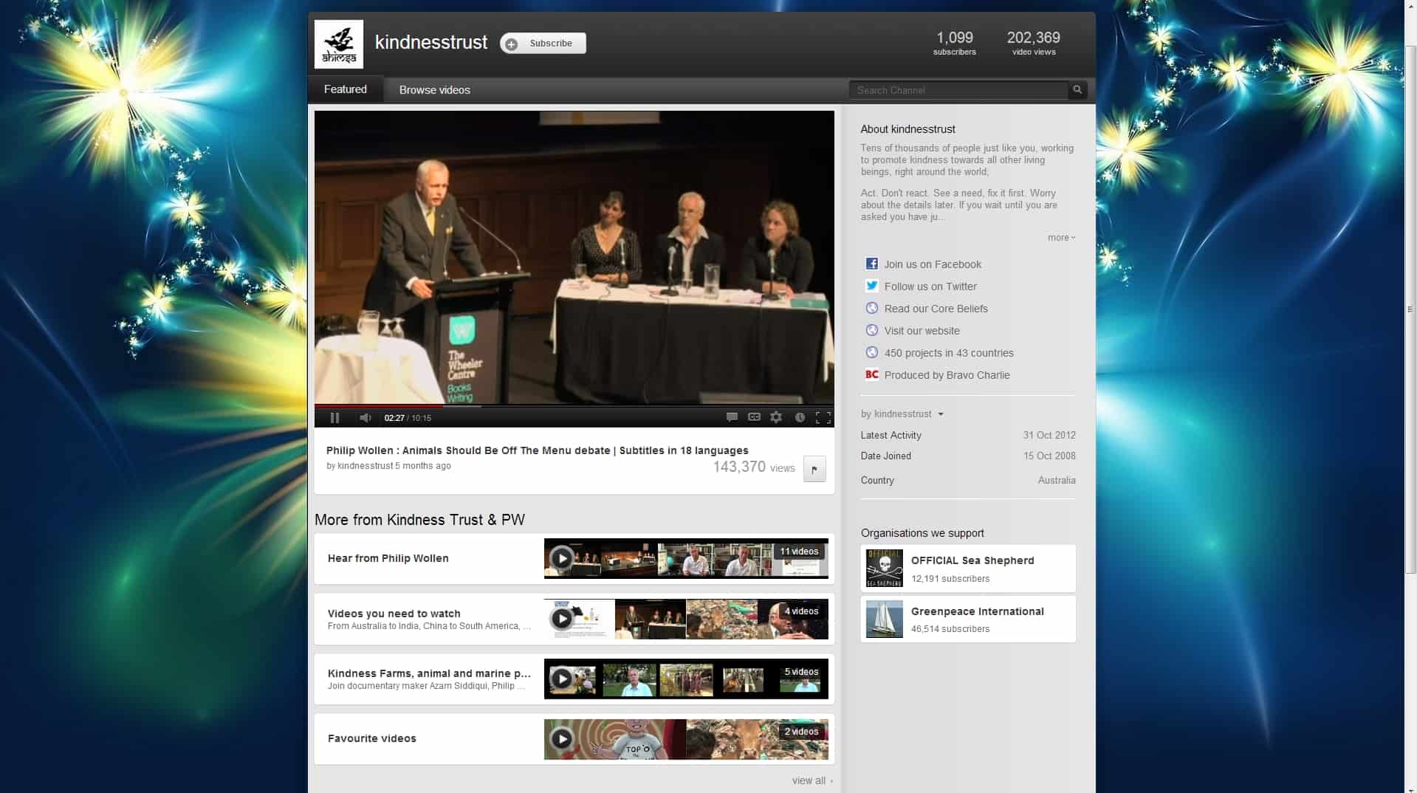The image size is (1417, 793).
Task: Click the browser vertical scrollbar thumb
Action: pos(1410,309)
